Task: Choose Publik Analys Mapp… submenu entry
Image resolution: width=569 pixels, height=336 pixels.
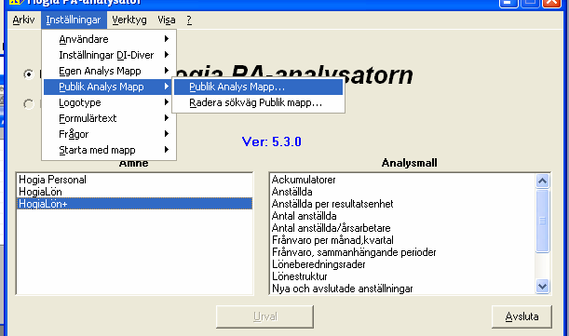Action: [258, 87]
